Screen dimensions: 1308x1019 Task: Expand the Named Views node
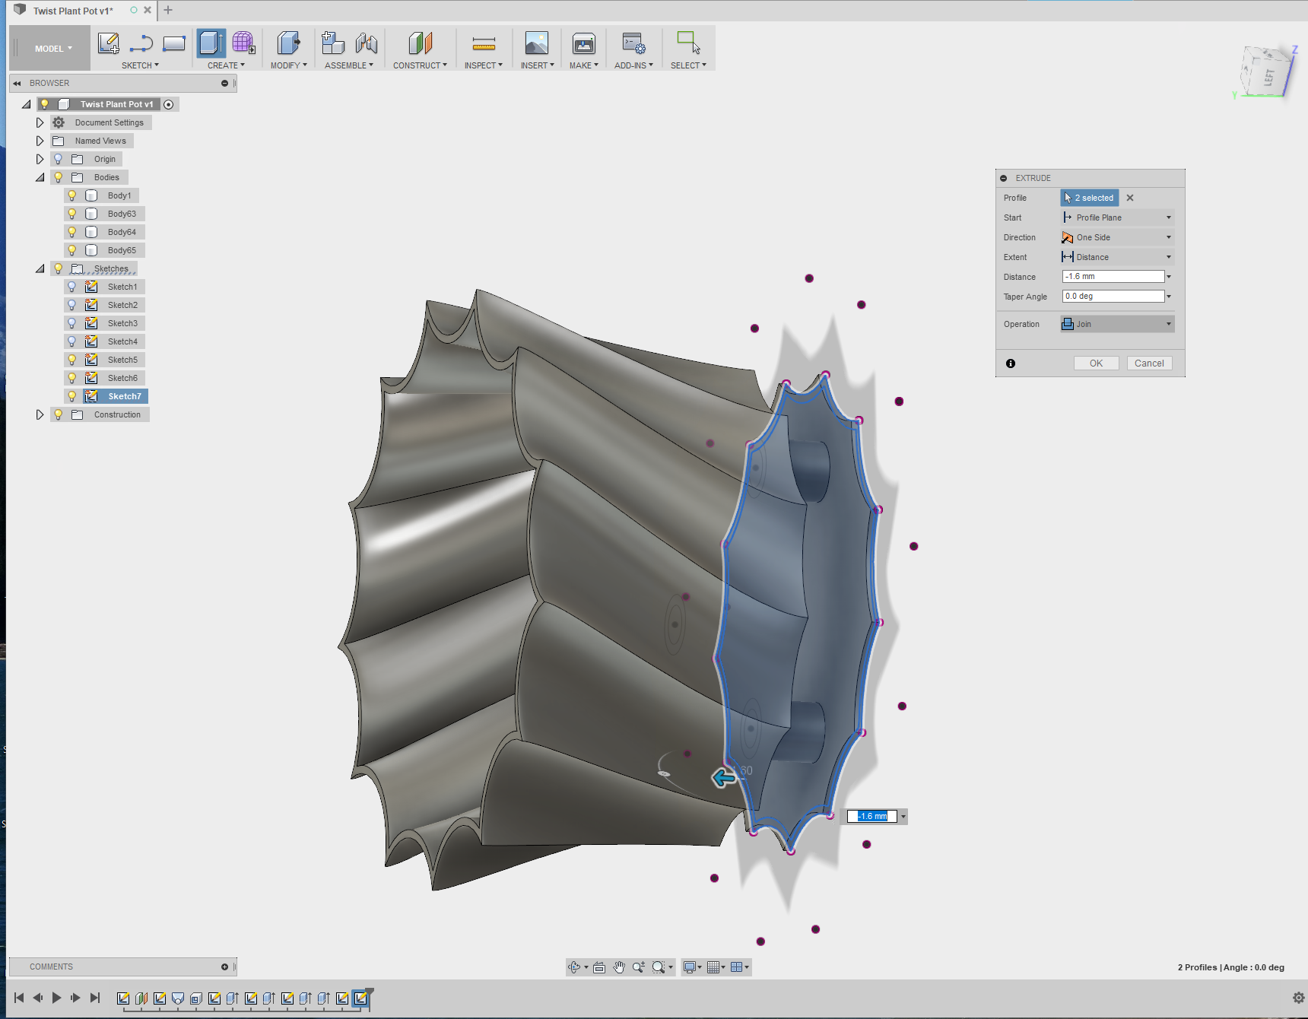[40, 141]
